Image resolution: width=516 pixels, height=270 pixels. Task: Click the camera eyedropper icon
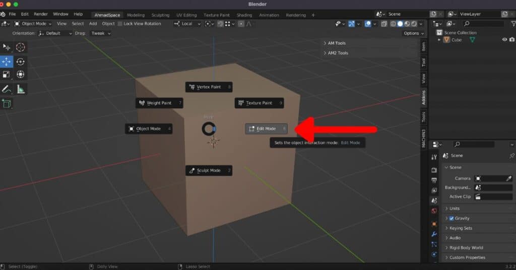click(509, 178)
